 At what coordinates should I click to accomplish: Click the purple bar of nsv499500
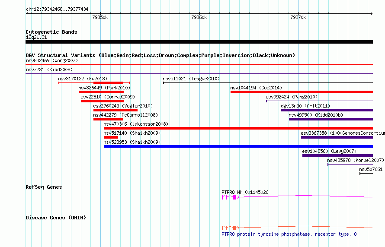331,119
